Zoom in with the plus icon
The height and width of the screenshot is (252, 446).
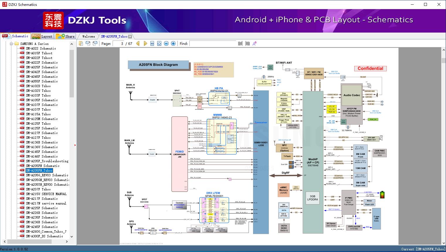(x=173, y=43)
